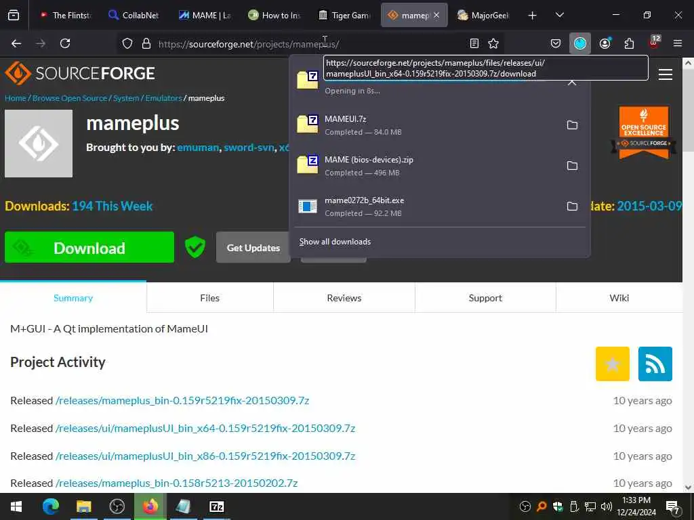Screen dimensions: 694x520
Task: Open mameplusUI_bin_x64-0.159r5219fix release link
Action: coord(205,429)
